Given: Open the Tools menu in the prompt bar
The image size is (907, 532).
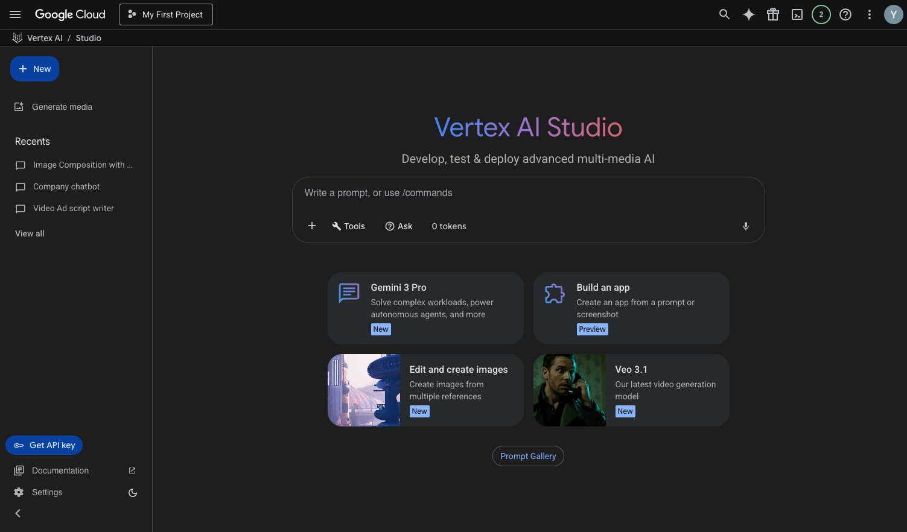Looking at the screenshot, I should [348, 226].
